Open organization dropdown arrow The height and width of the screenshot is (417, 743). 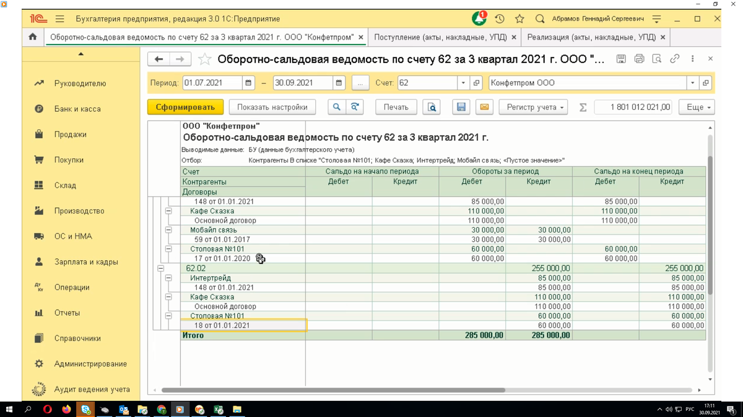point(693,83)
